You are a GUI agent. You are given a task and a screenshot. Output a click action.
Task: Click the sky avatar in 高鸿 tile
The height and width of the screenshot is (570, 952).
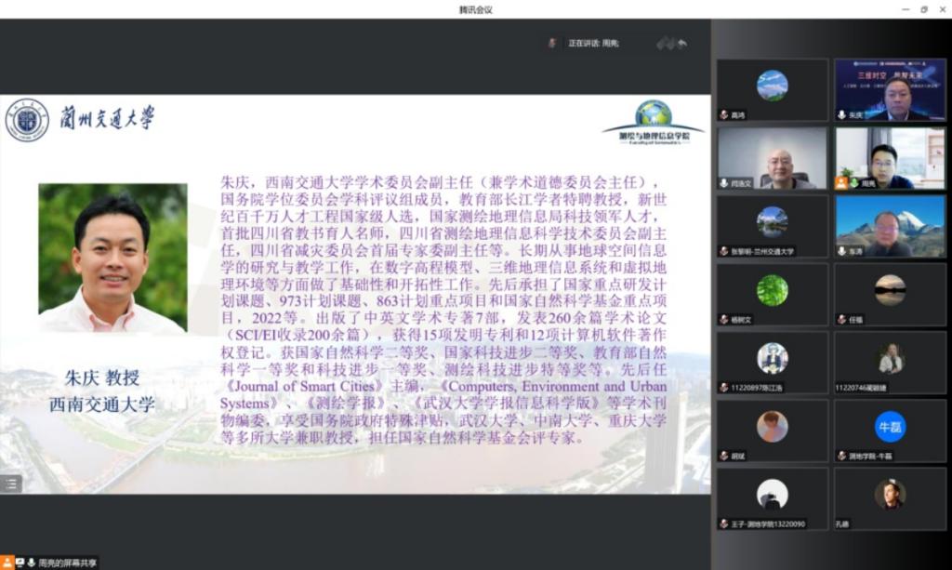pyautogui.click(x=772, y=86)
